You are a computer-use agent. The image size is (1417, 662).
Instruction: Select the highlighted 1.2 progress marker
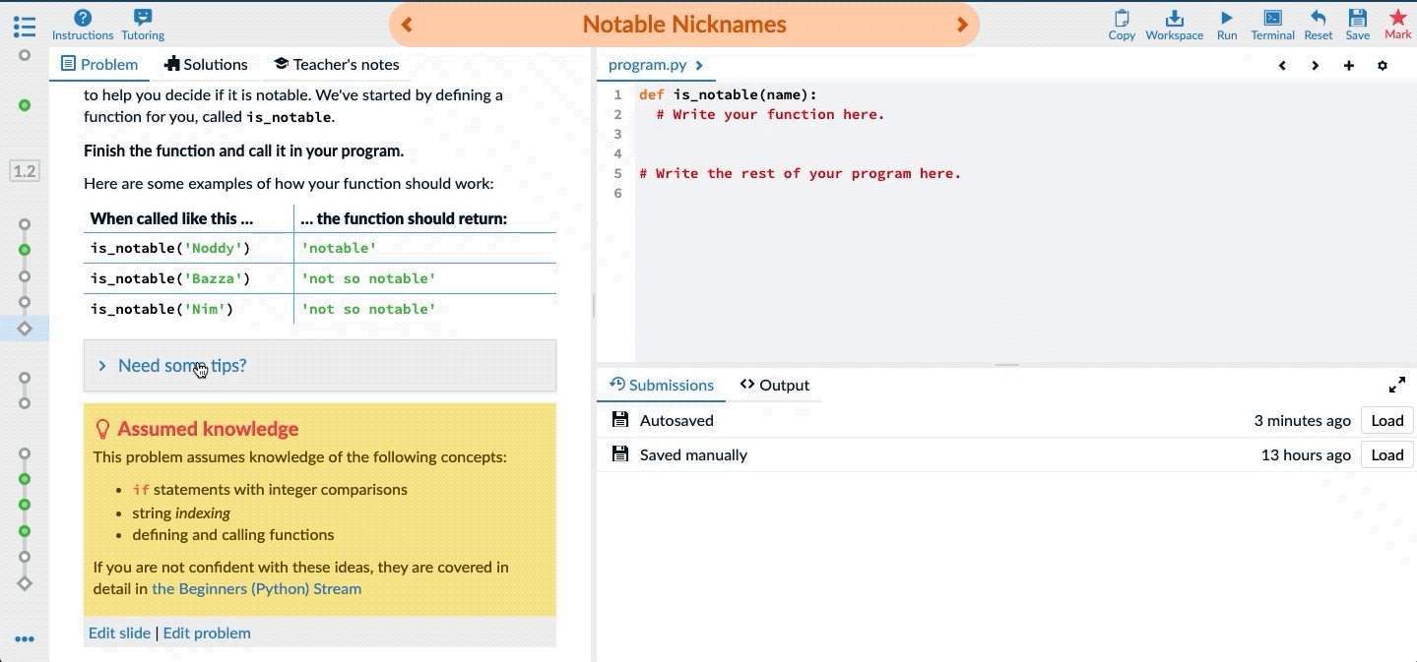click(x=24, y=170)
